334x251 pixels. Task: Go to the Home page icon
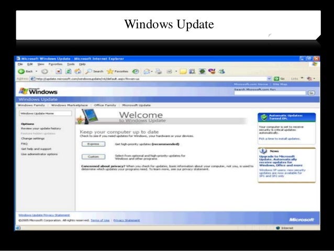[78, 71]
